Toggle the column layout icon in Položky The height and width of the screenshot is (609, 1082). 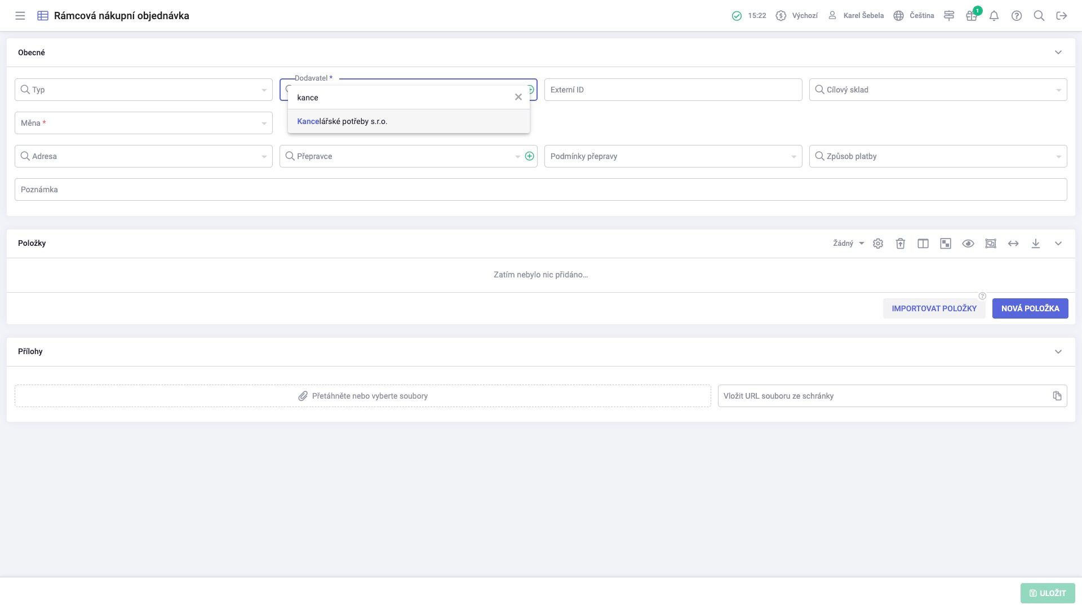click(923, 244)
